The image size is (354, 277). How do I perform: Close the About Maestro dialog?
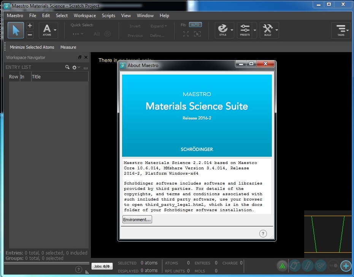[x=265, y=64]
